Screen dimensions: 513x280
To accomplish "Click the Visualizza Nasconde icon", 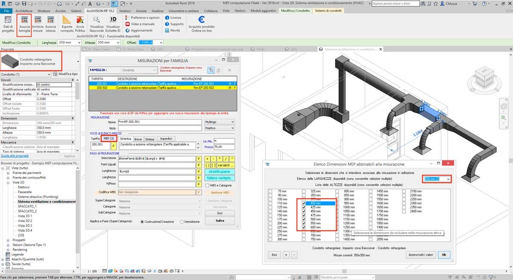I will pyautogui.click(x=97, y=24).
